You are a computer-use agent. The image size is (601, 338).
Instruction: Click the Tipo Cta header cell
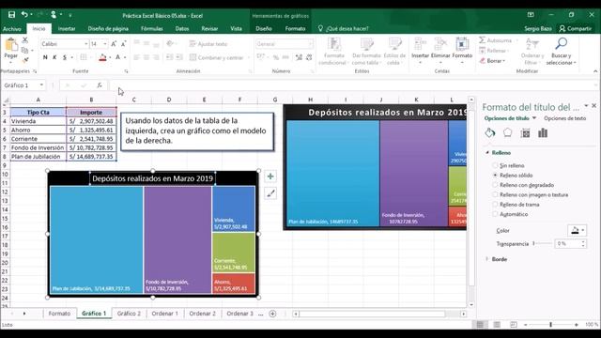38,113
